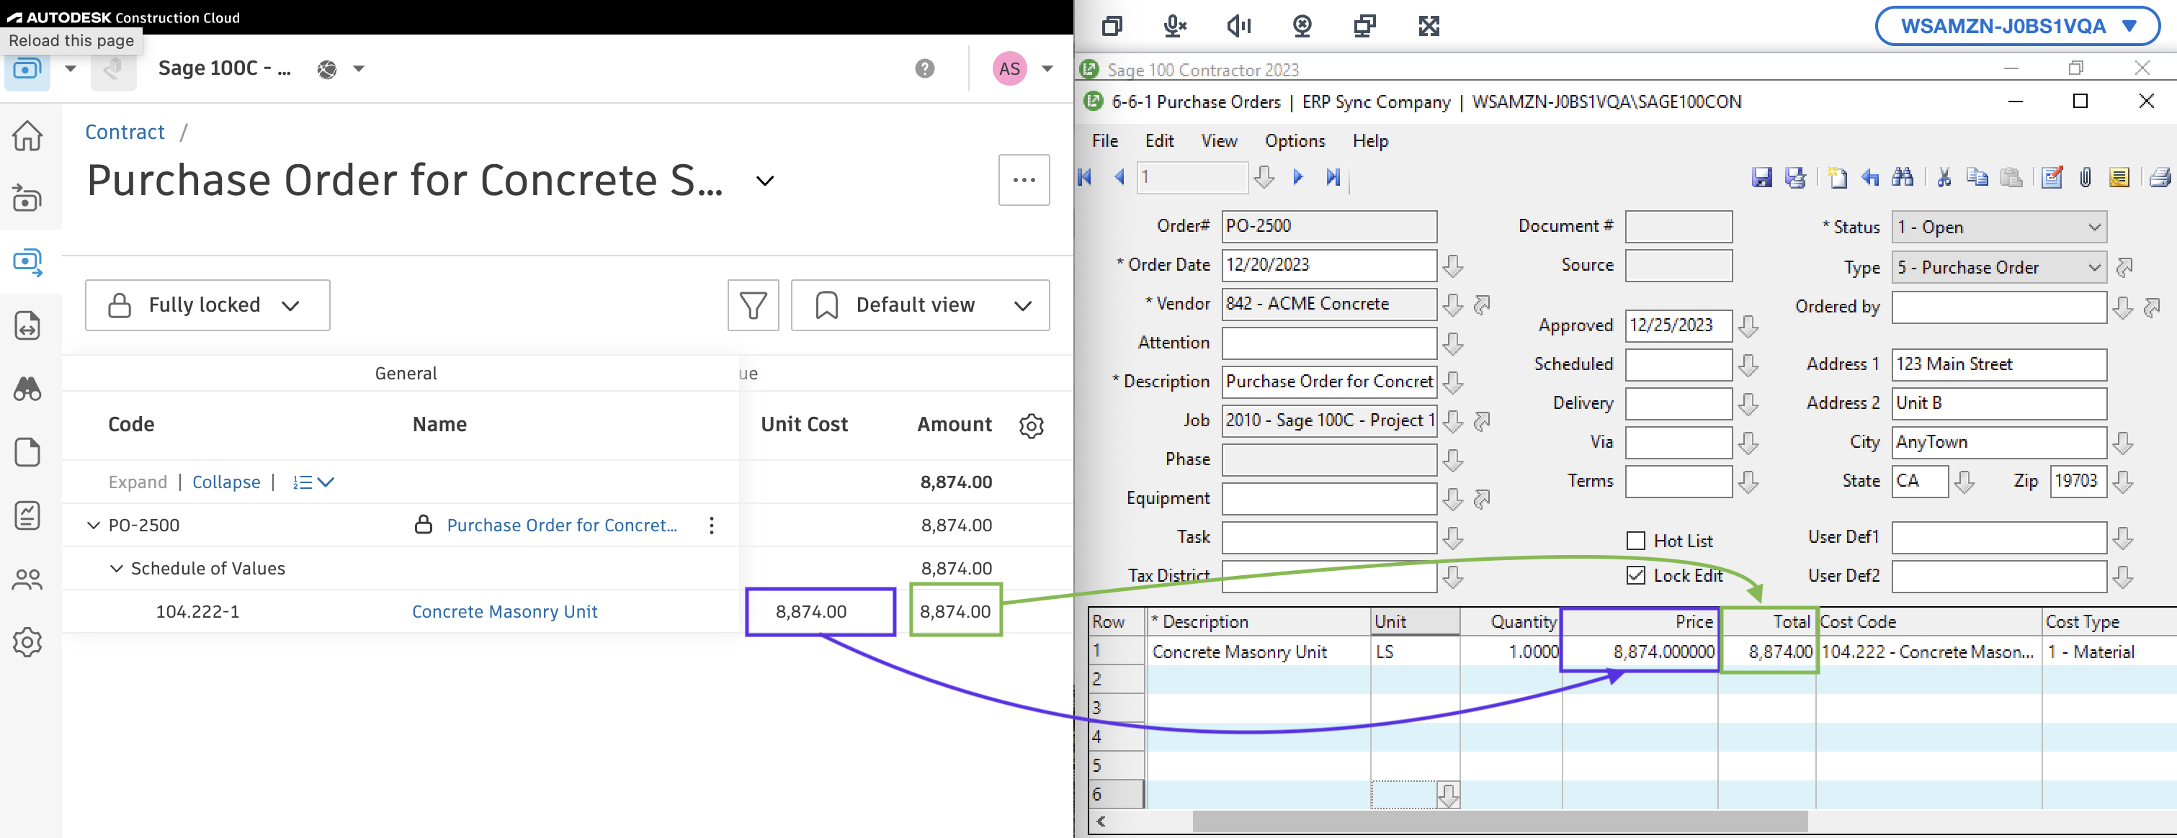The image size is (2177, 838).
Task: Click the Price cell 8,874.000000
Action: coord(1640,652)
